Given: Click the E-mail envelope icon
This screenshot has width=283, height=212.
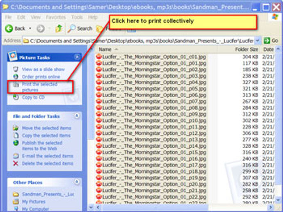Looking at the screenshot, I should coord(16,156).
